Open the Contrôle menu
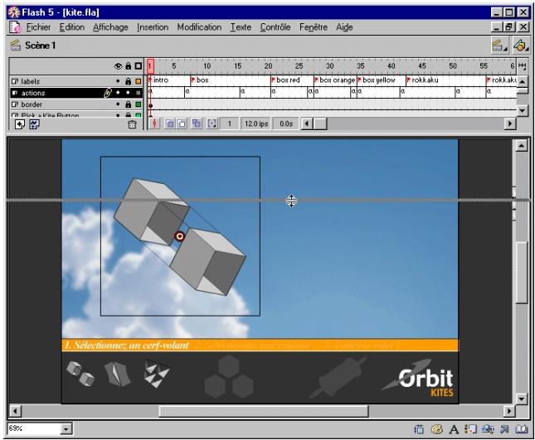Image resolution: width=535 pixels, height=440 pixels. pyautogui.click(x=275, y=27)
